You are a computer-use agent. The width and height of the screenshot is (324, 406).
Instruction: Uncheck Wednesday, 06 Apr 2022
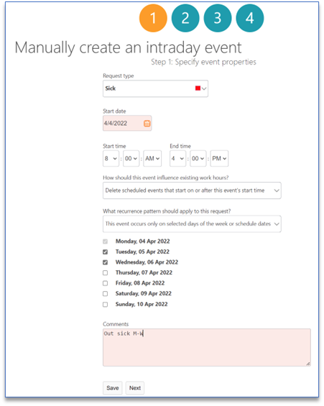point(105,262)
